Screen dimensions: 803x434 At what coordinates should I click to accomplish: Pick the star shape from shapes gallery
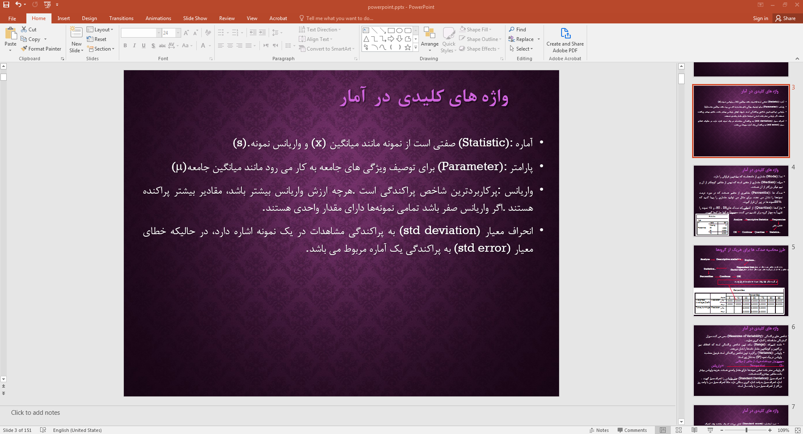tap(408, 47)
